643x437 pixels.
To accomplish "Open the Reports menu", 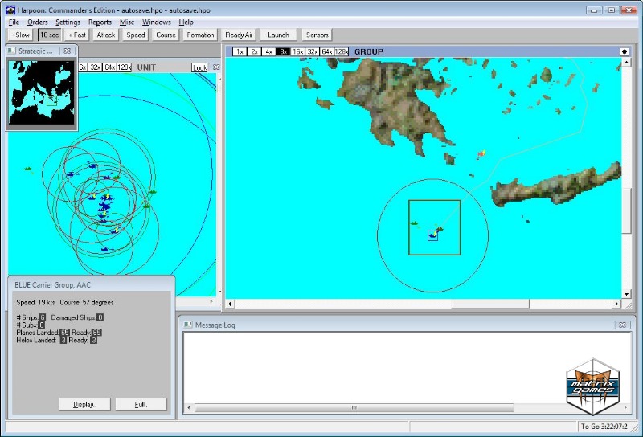I will 100,22.
